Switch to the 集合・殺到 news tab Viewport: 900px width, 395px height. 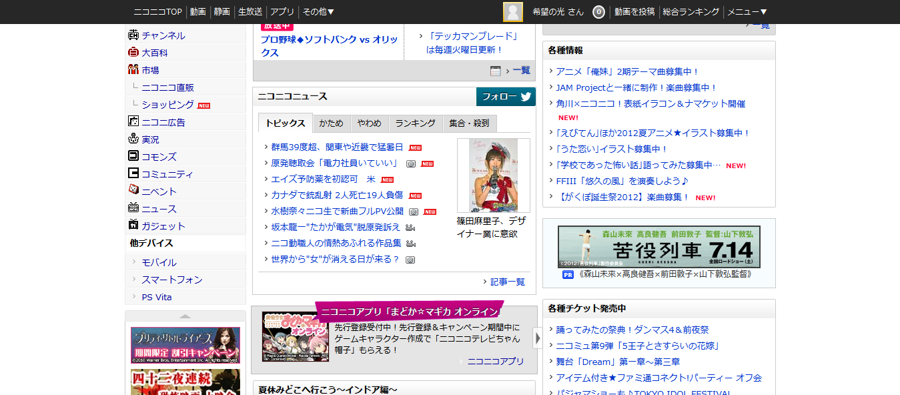469,123
